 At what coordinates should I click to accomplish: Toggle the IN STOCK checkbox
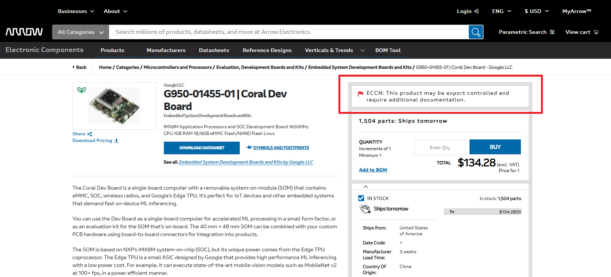point(361,198)
